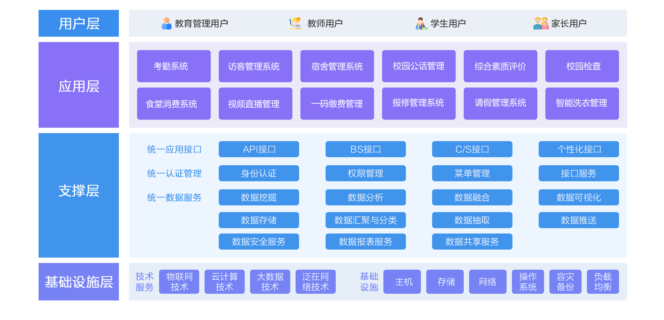This screenshot has width=664, height=320.
Task: Click the 统一数据服务 label
Action: (x=174, y=198)
